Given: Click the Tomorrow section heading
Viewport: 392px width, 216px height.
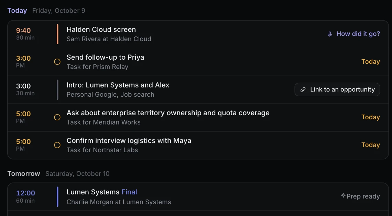Looking at the screenshot, I should 24,173.
